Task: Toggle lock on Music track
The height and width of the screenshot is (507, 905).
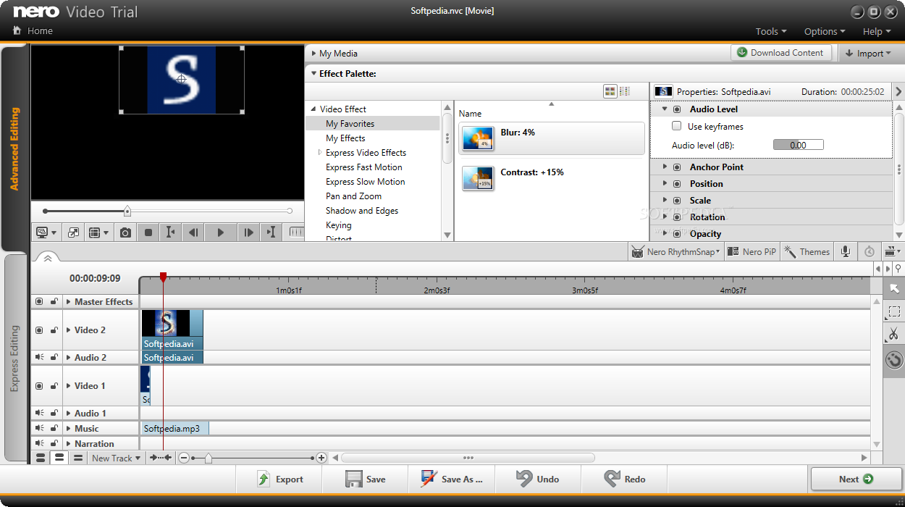Action: (54, 428)
